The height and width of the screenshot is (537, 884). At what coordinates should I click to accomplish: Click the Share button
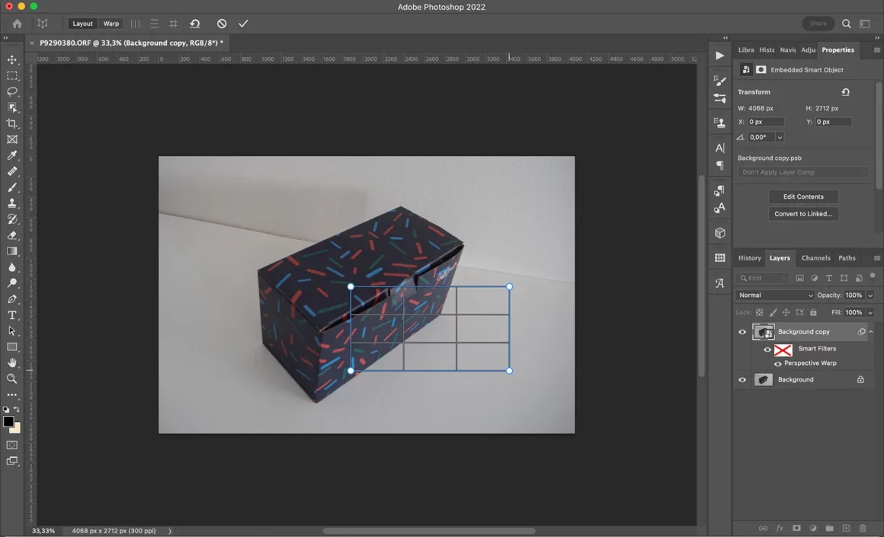818,24
